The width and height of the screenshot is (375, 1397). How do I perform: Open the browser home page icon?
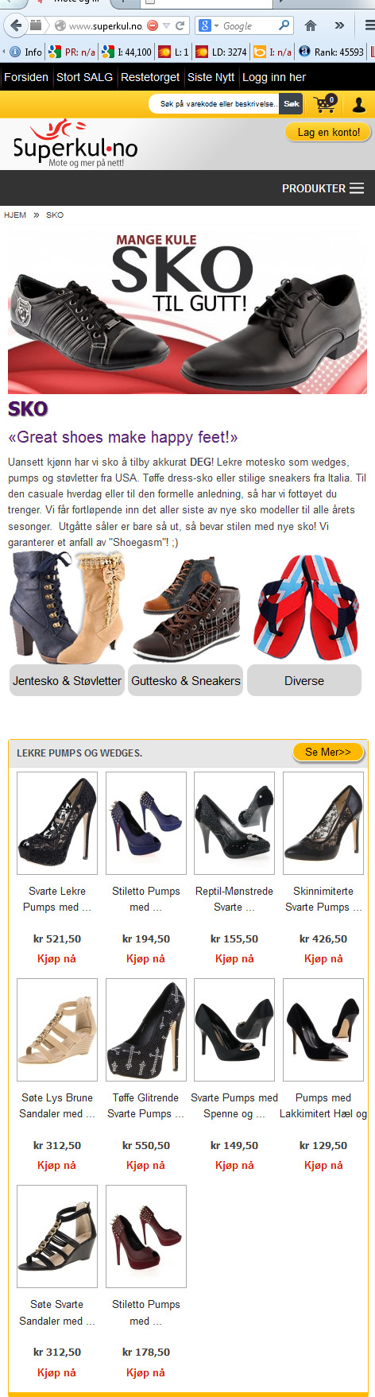[x=311, y=25]
